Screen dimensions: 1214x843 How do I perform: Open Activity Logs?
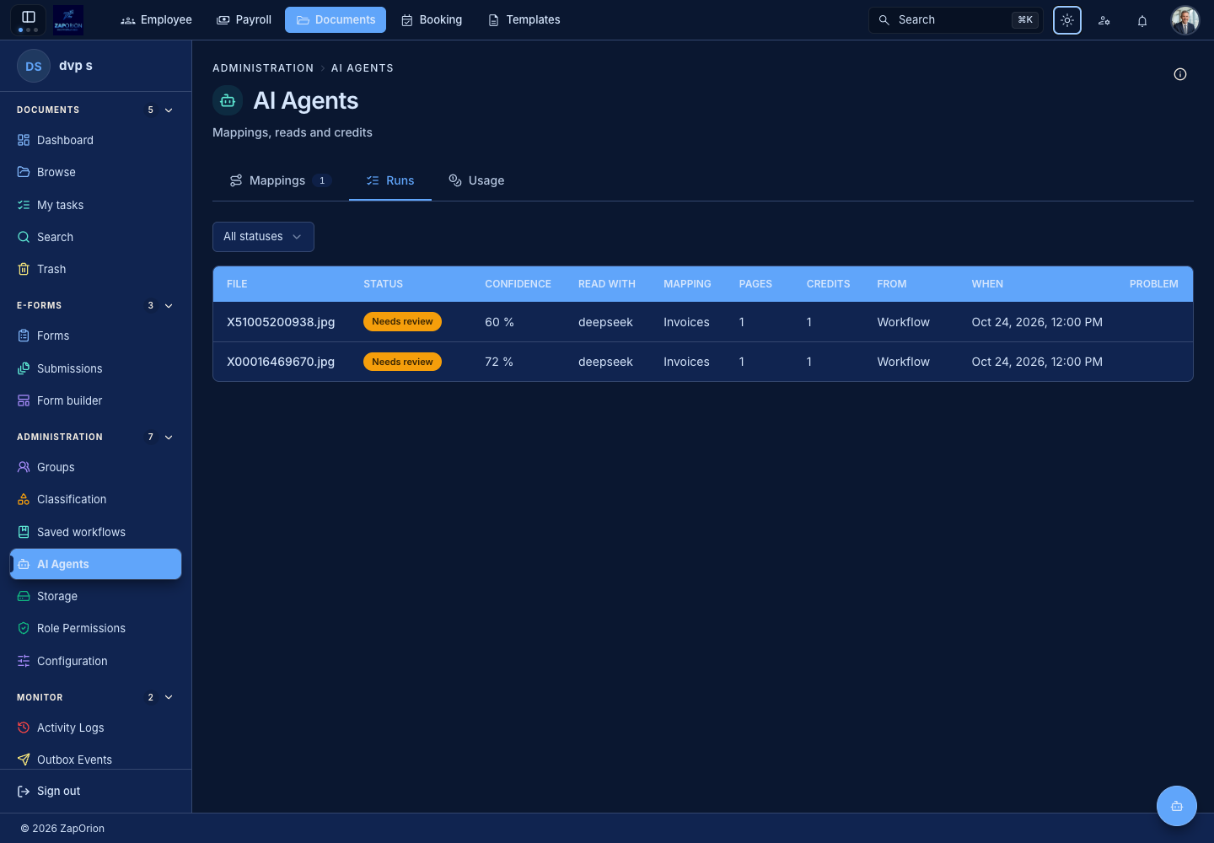coord(96,728)
